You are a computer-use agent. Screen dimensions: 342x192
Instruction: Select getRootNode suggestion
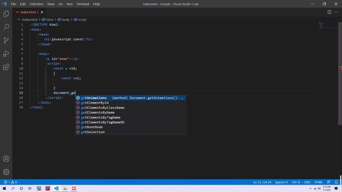click(130, 127)
